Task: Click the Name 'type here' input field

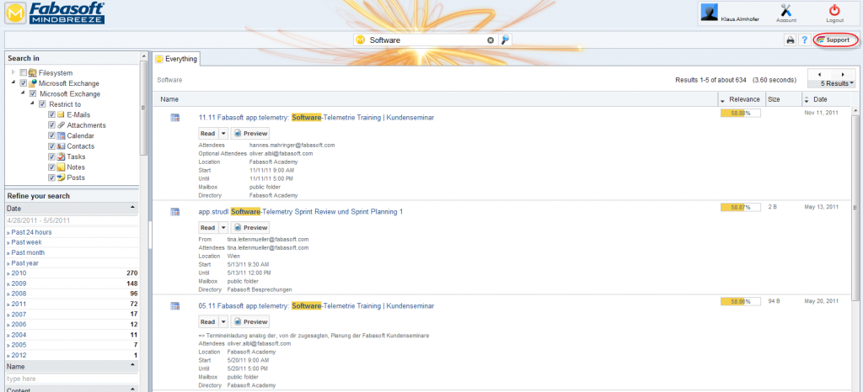Action: [72, 379]
